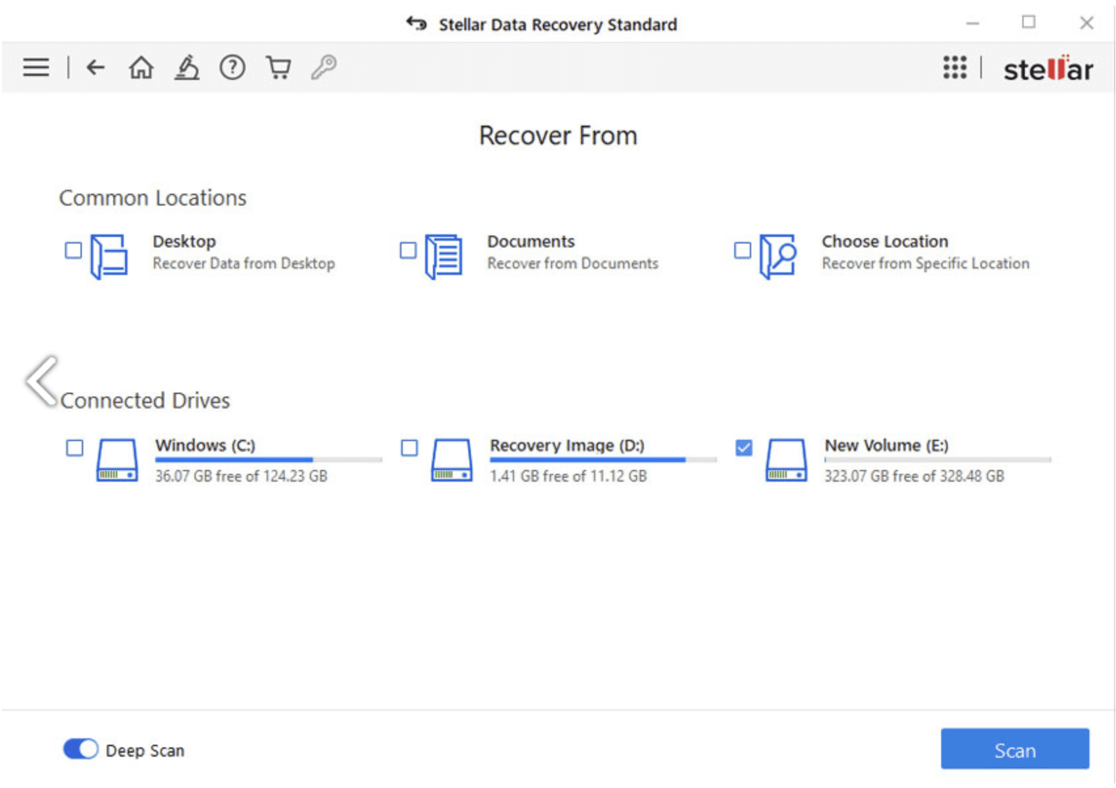Select the Documents checkbox
The width and height of the screenshot is (1116, 788).
point(409,251)
